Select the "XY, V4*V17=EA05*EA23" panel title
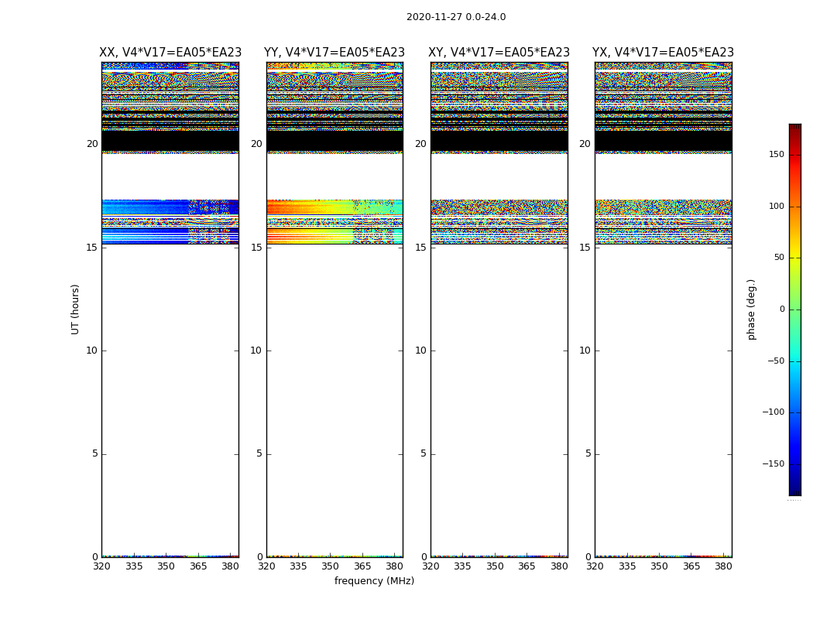 (x=499, y=53)
